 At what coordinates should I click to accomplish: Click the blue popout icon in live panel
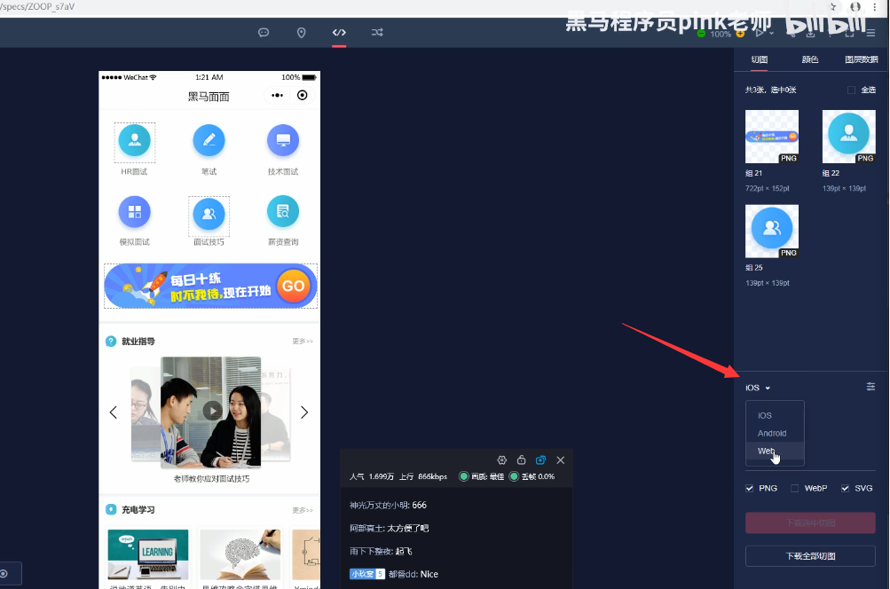click(x=541, y=460)
